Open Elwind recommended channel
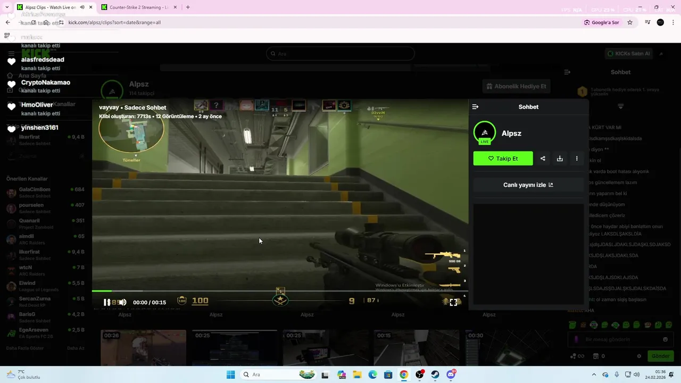Screen dimensions: 681x383 [x=45, y=286]
